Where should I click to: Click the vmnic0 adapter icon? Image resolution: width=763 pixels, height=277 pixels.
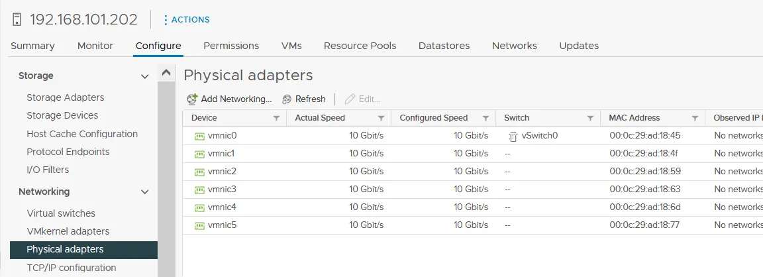(x=199, y=136)
